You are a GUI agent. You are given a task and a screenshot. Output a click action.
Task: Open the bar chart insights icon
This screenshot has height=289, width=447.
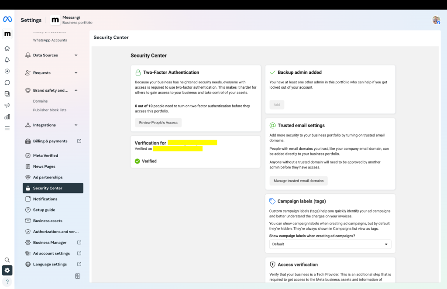click(x=7, y=117)
